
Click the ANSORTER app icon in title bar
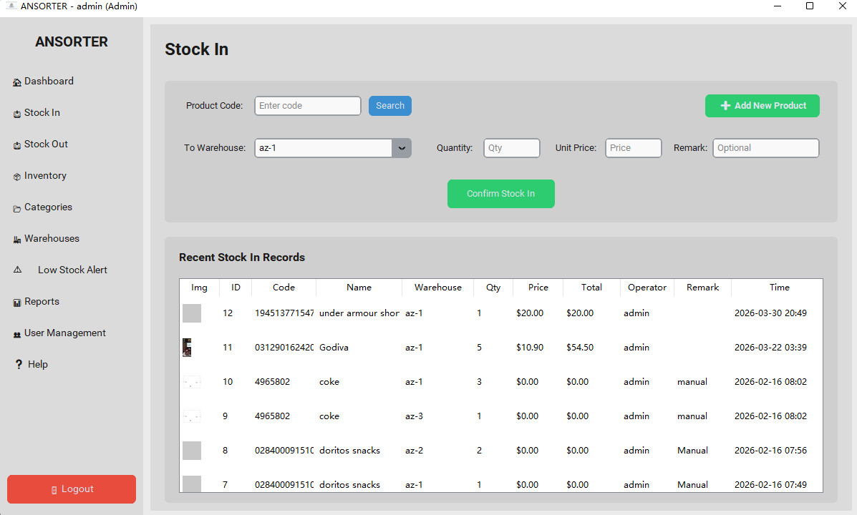11,6
